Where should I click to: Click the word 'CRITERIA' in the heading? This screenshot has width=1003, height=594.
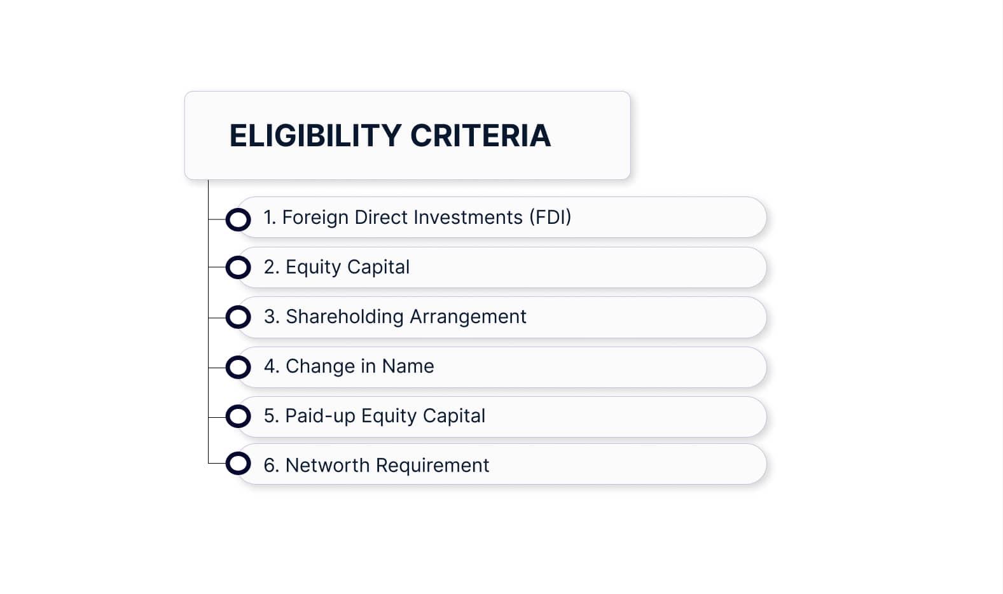(480, 135)
